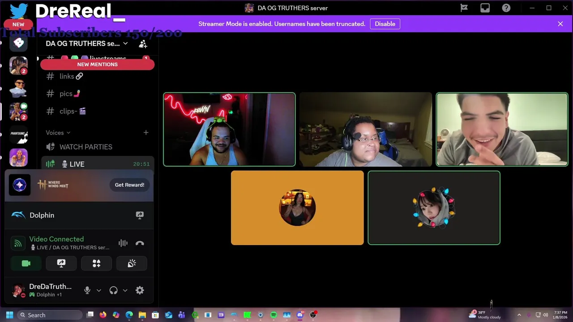
Task: Stream the Dolphin game via screen-share icon
Action: (x=140, y=215)
